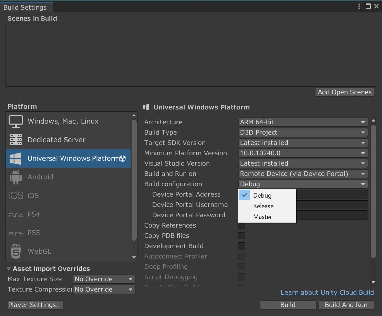Screen dimensions: 382x316
Task: Click the Device Portal Password field
Action: (332, 215)
